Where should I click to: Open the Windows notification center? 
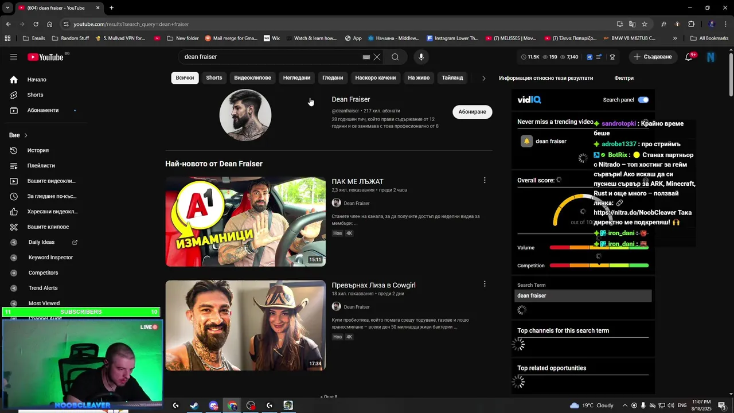point(722,406)
